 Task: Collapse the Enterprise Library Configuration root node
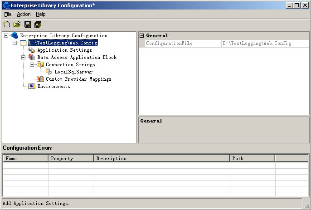(x=6, y=35)
